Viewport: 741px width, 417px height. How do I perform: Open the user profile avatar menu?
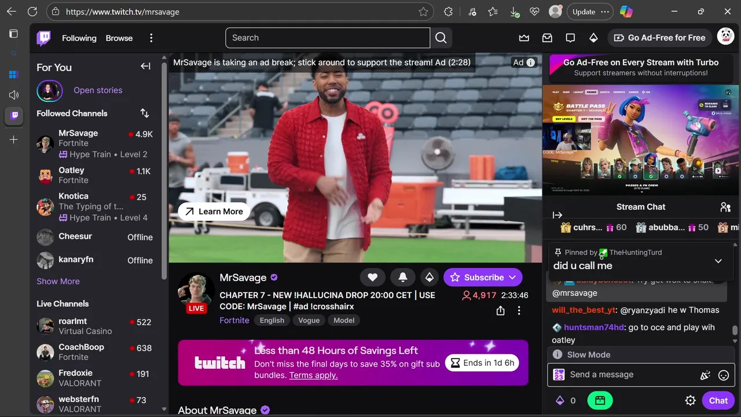point(725,38)
